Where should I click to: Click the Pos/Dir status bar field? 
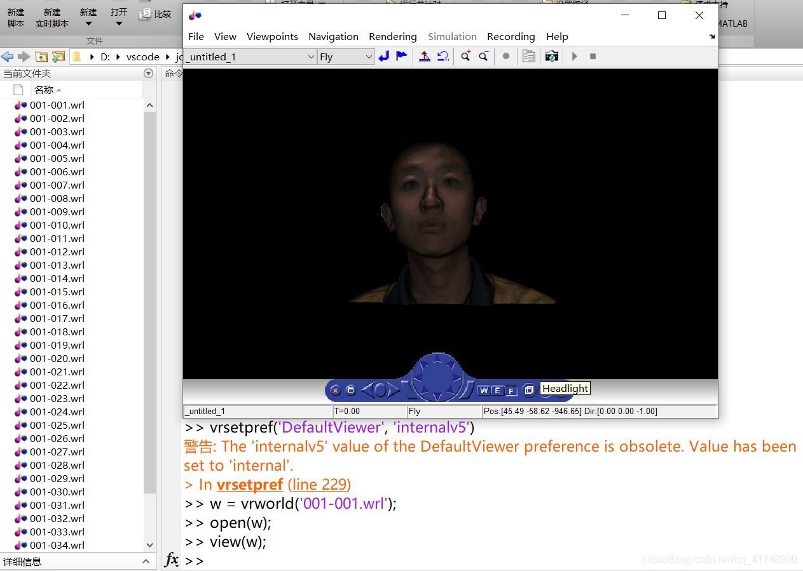(x=600, y=412)
